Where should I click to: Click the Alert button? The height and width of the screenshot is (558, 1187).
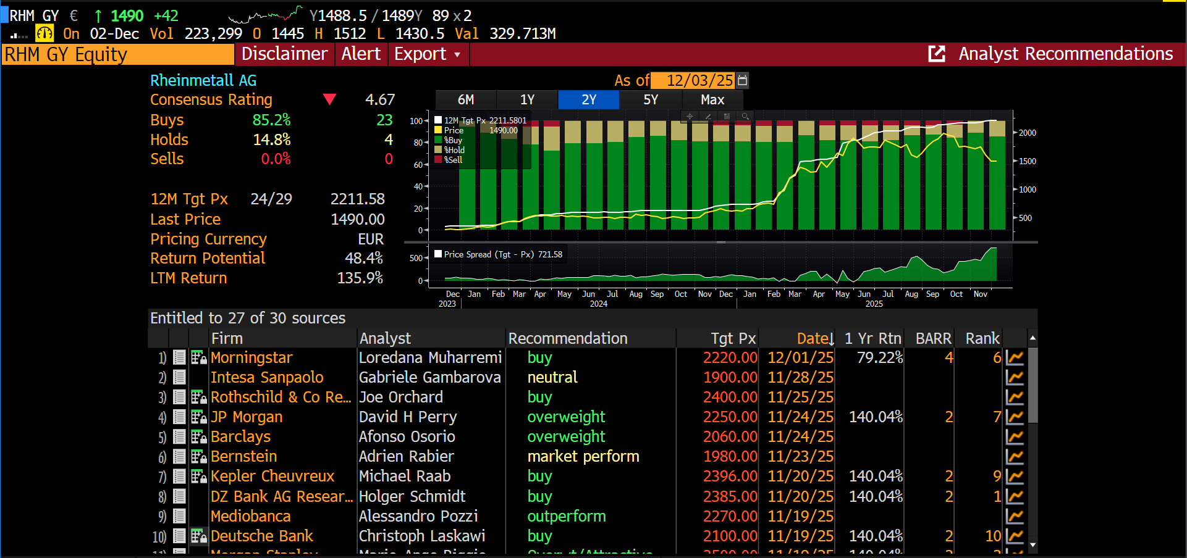coord(361,54)
